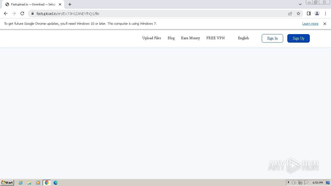Click the Sign Up button
This screenshot has height=186, width=331.
(298, 38)
